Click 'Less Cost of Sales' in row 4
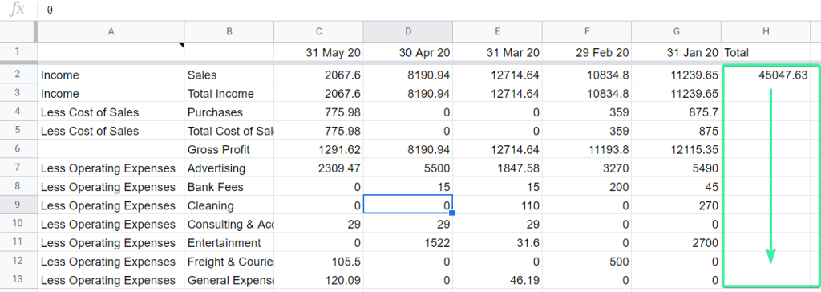The image size is (821, 292). point(111,112)
